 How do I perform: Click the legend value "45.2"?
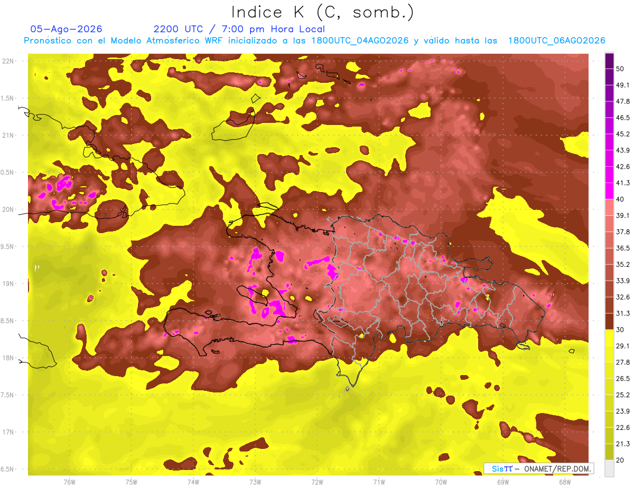click(623, 134)
